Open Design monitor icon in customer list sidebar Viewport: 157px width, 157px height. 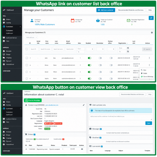pyautogui.click(x=4, y=54)
